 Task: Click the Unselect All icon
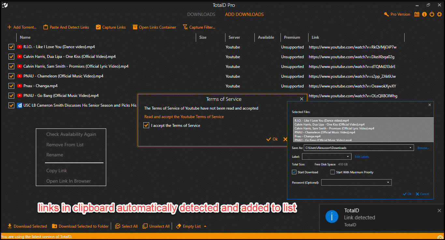[x=145, y=226]
